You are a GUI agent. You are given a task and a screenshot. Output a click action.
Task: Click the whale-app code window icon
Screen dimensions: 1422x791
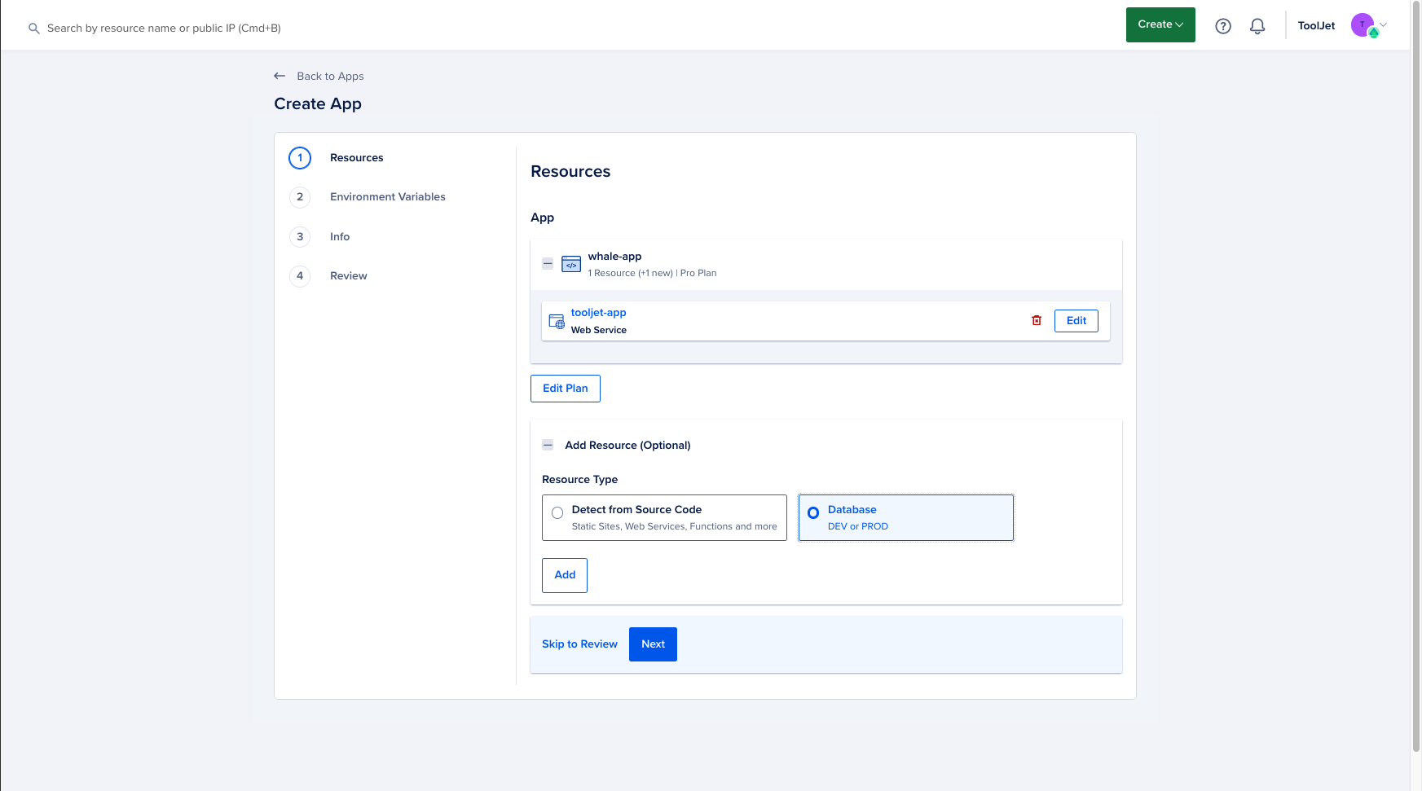coord(571,264)
